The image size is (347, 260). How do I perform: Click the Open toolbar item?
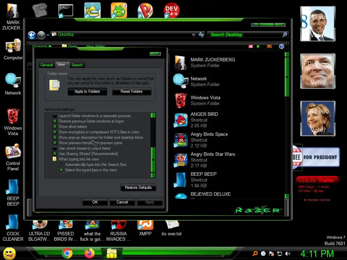pos(70,46)
